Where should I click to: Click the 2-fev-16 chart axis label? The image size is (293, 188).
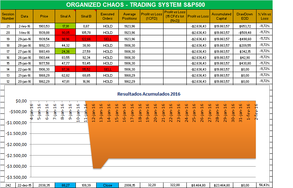pos(256,112)
